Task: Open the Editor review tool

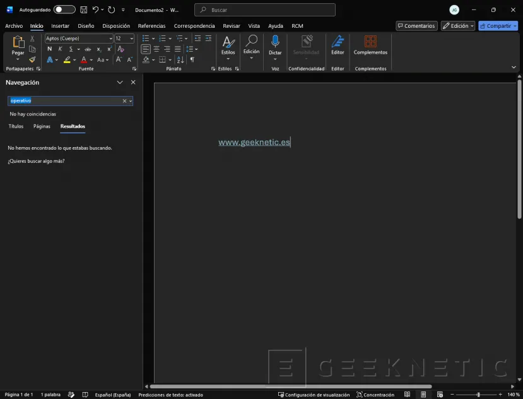Action: coord(338,45)
